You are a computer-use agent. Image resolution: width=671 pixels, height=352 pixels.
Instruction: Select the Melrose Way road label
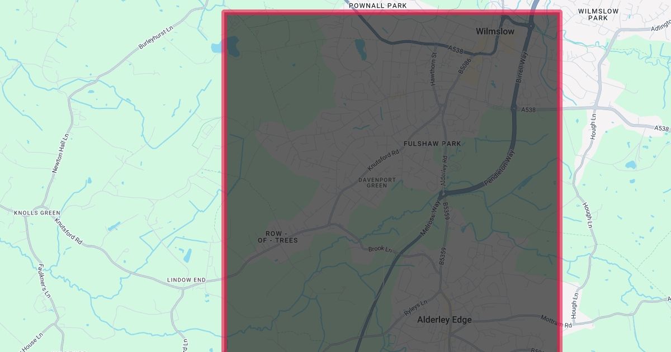pos(431,221)
